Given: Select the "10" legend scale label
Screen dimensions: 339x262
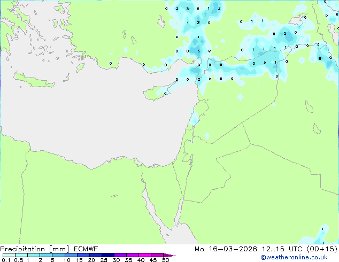Looking at the screenshot, I should click(x=67, y=260).
